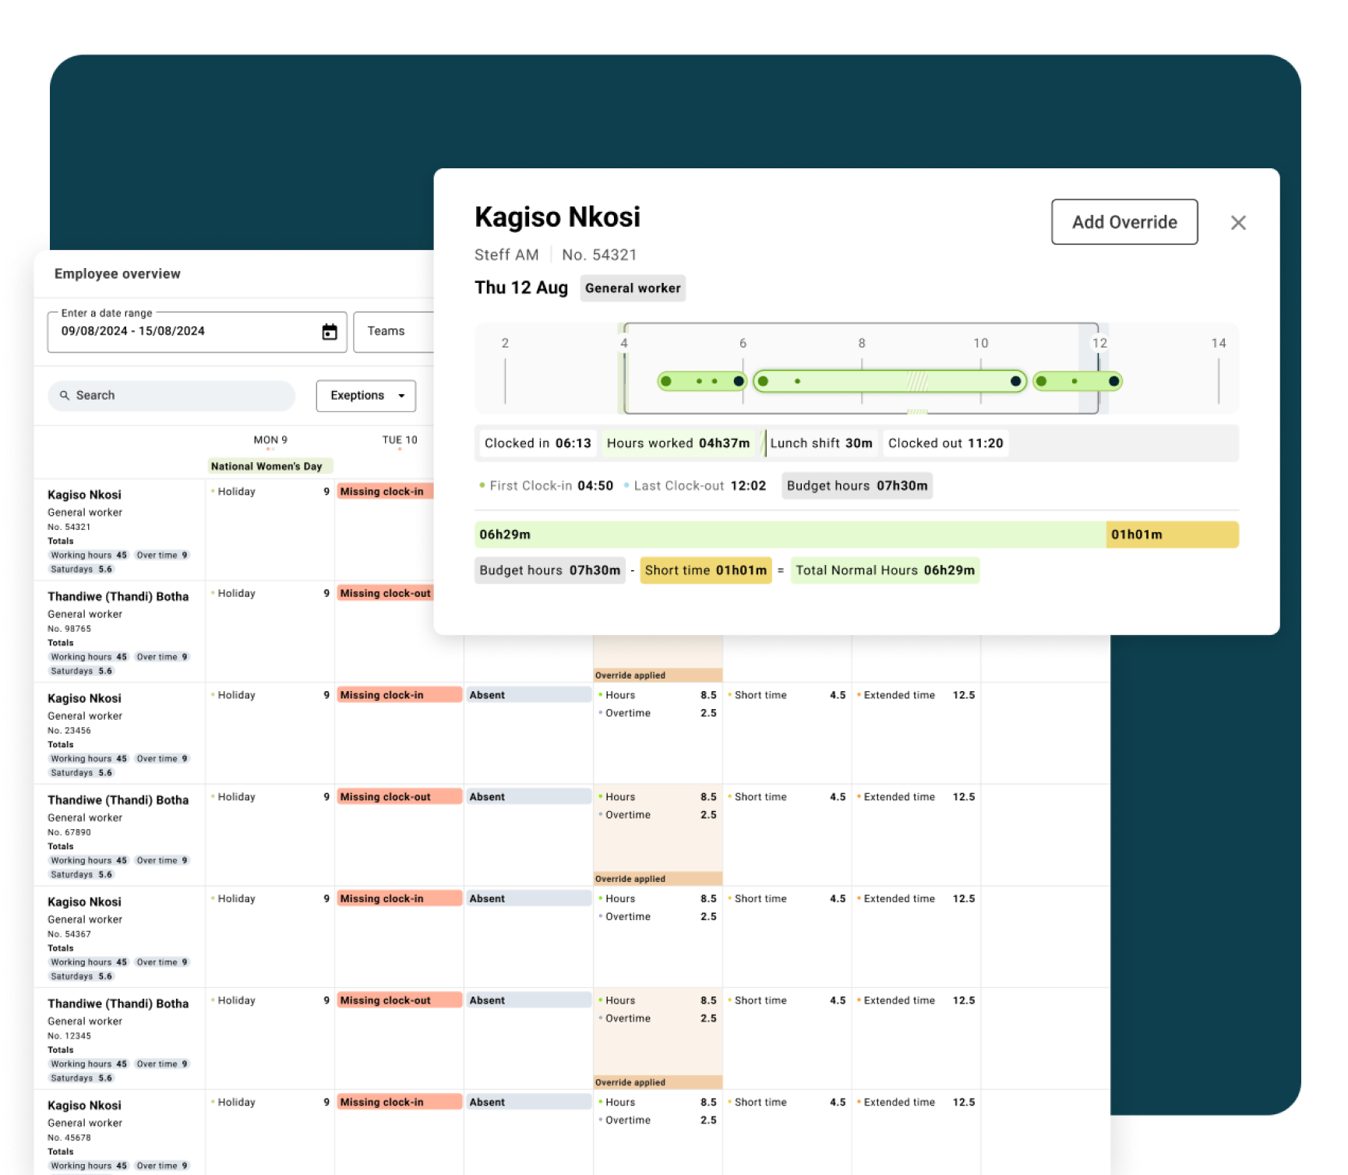1348x1175 pixels.
Task: Open the calendar icon in the date range field
Action: (330, 331)
